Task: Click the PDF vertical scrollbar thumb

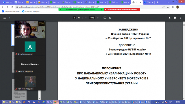Action: [x=184, y=25]
